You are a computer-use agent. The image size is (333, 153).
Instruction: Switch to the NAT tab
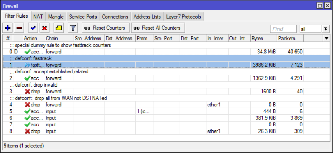[38, 17]
